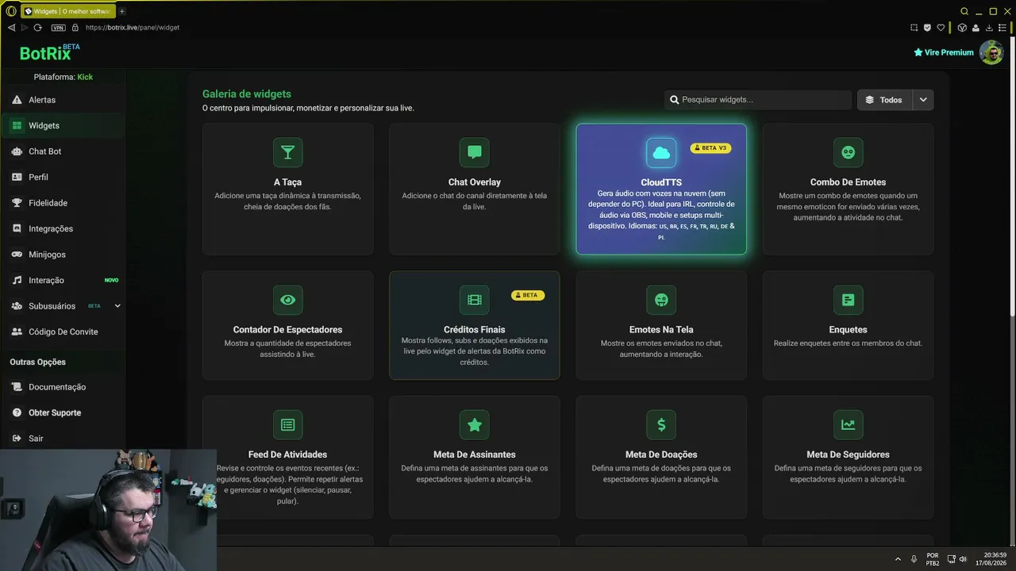Click the Outras Opções section heading
Viewport: 1016px width, 571px height.
tap(37, 362)
